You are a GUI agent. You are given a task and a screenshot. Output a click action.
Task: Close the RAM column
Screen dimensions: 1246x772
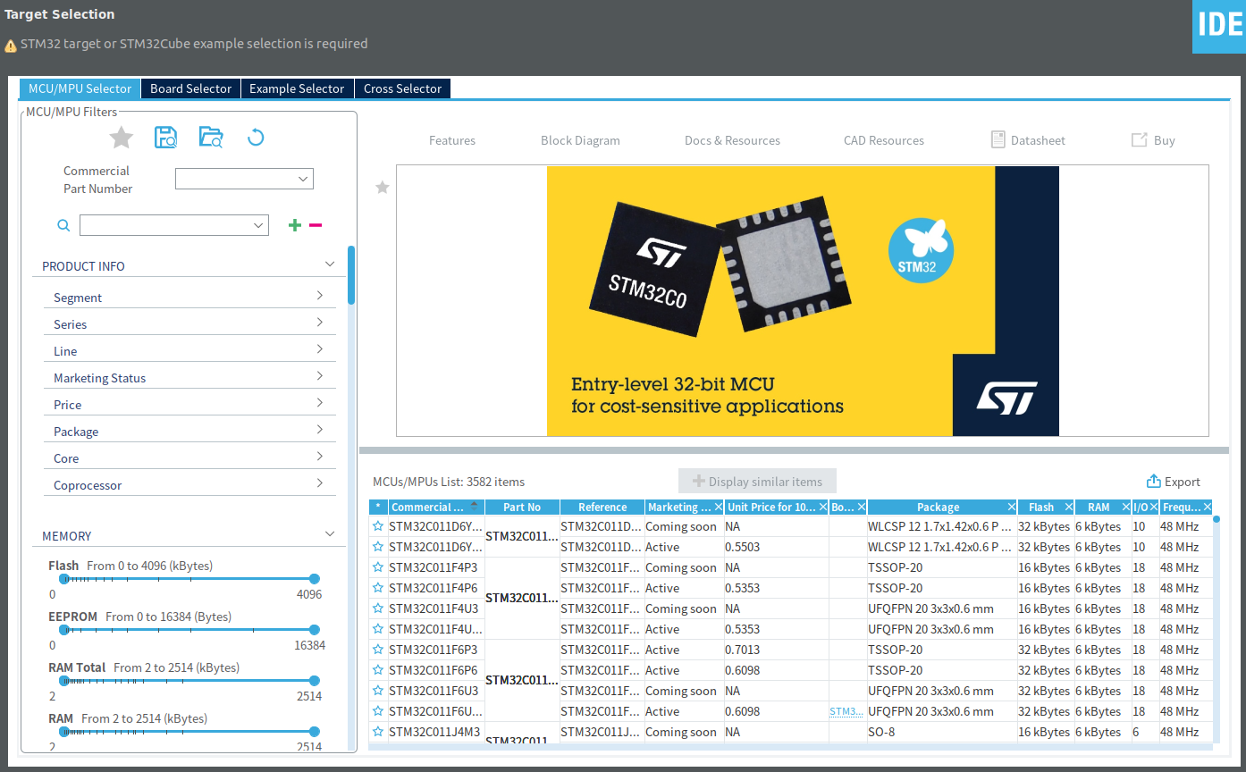click(x=1125, y=507)
